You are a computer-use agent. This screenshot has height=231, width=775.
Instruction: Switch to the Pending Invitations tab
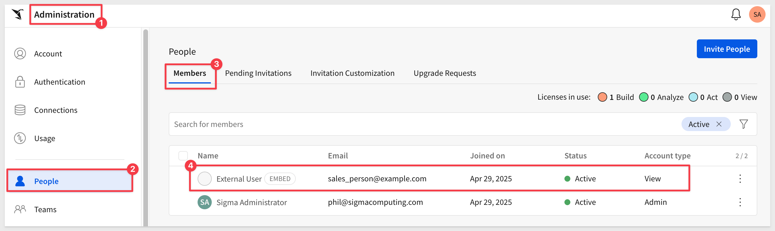(x=258, y=73)
